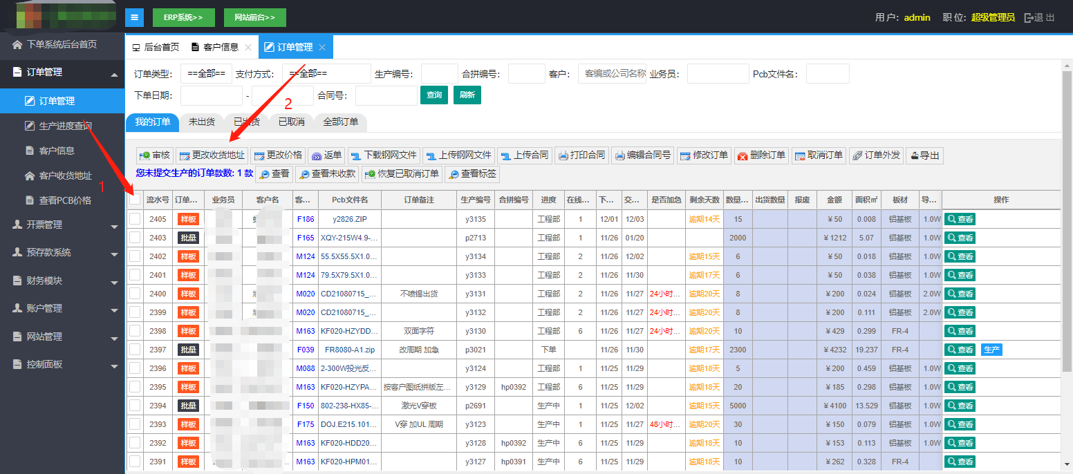Expand the 开票管理 sidebar menu
This screenshot has height=474, width=1073.
point(62,225)
